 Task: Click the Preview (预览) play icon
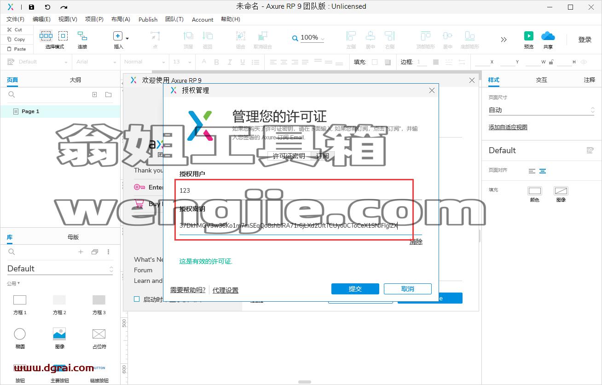pyautogui.click(x=529, y=36)
